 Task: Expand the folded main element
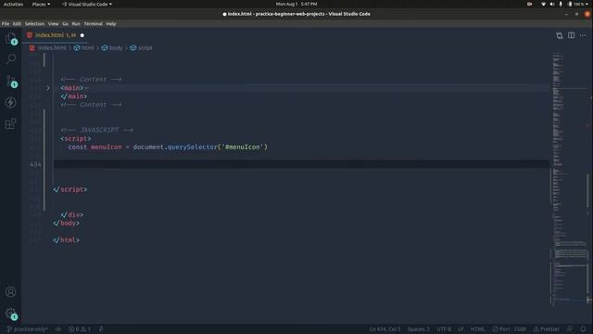point(48,88)
